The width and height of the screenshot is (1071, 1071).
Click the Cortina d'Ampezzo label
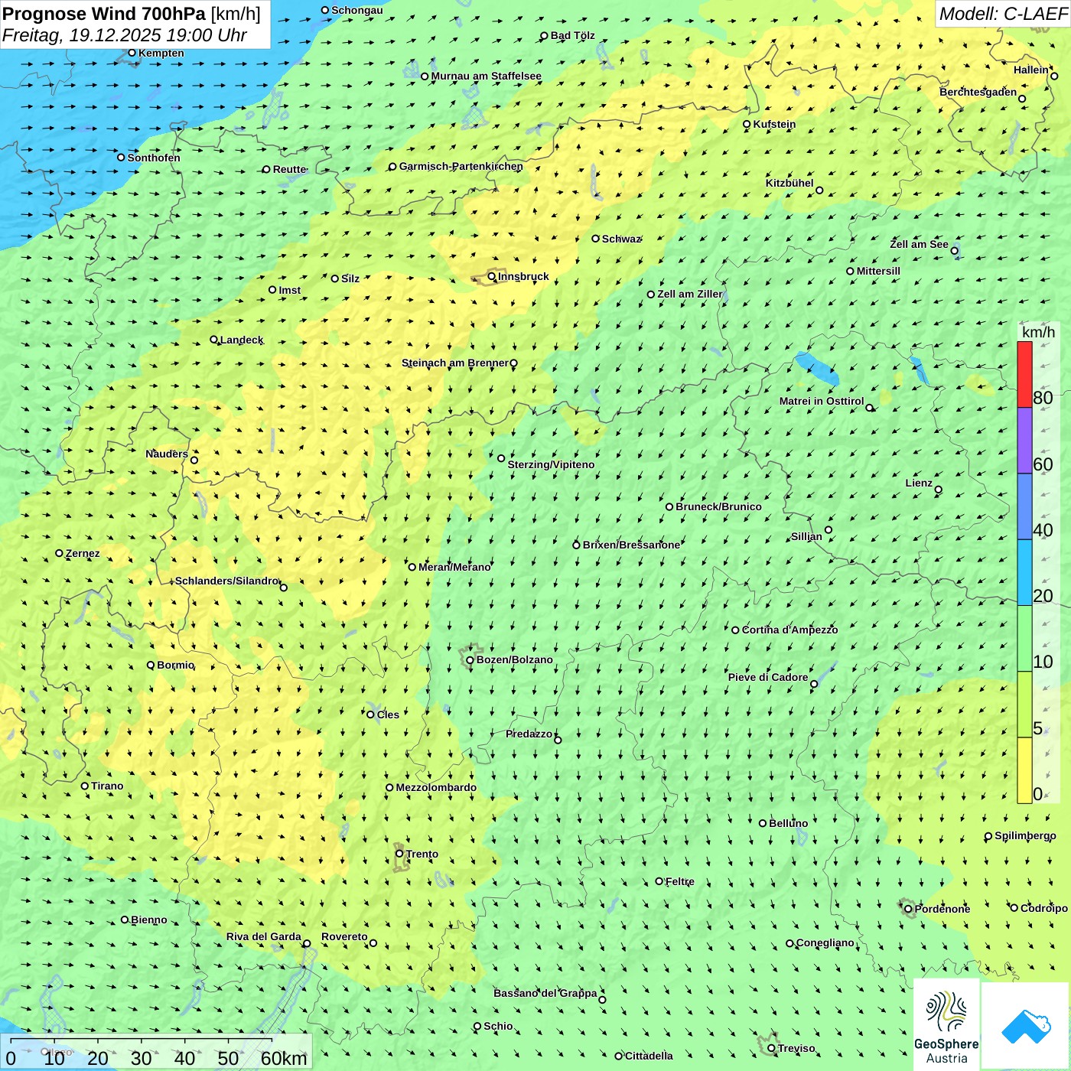tap(789, 630)
